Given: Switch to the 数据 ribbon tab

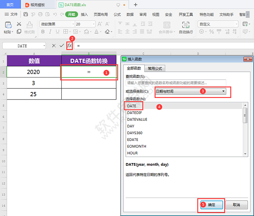Looking at the screenshot, I should point(130,15).
